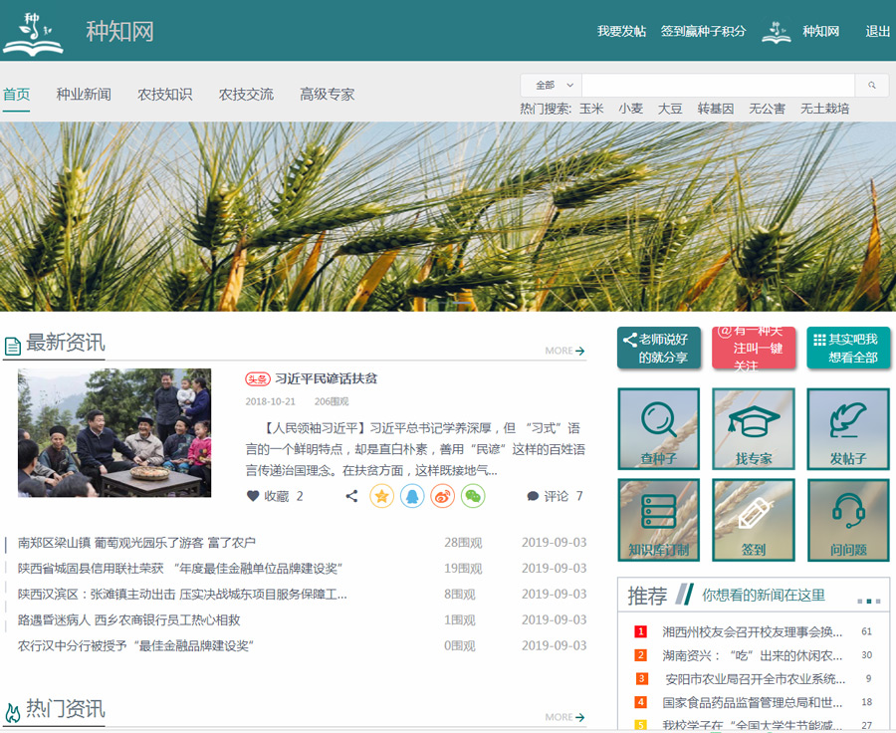
Task: Click the QZone star share icon
Action: pos(381,496)
